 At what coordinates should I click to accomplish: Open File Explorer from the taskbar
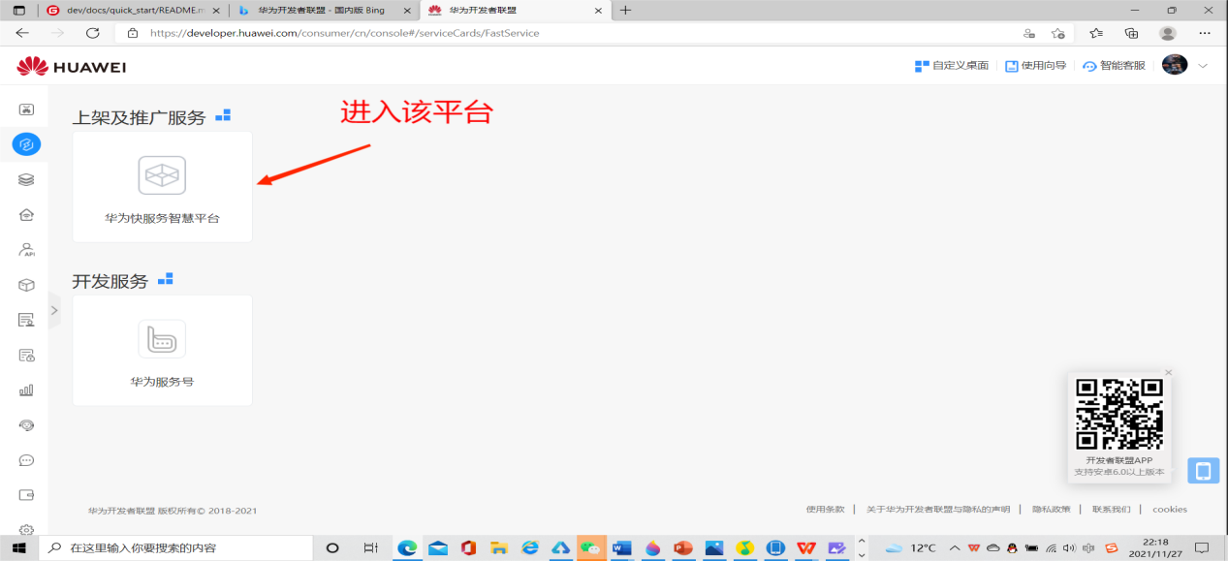499,547
